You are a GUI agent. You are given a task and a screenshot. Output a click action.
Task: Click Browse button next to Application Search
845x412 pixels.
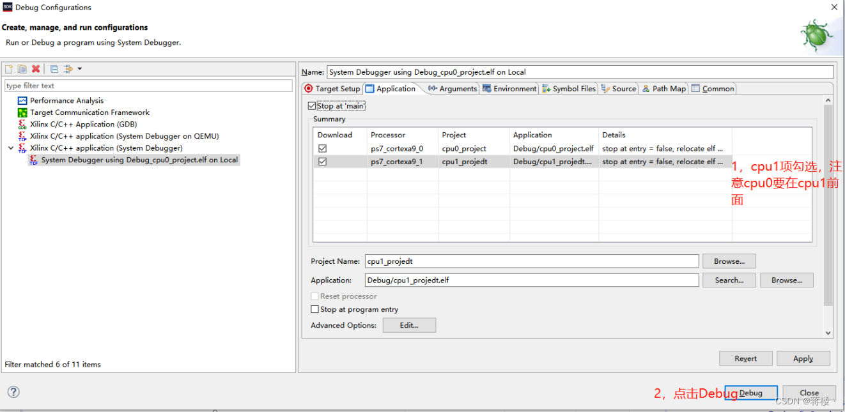787,280
